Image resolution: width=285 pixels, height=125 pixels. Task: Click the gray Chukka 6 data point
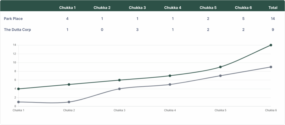pyautogui.click(x=271, y=67)
